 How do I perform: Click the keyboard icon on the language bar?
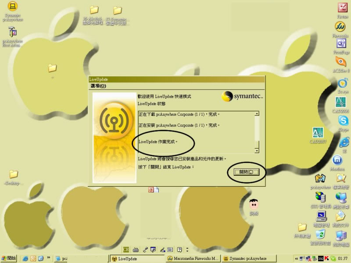(x=136, y=249)
